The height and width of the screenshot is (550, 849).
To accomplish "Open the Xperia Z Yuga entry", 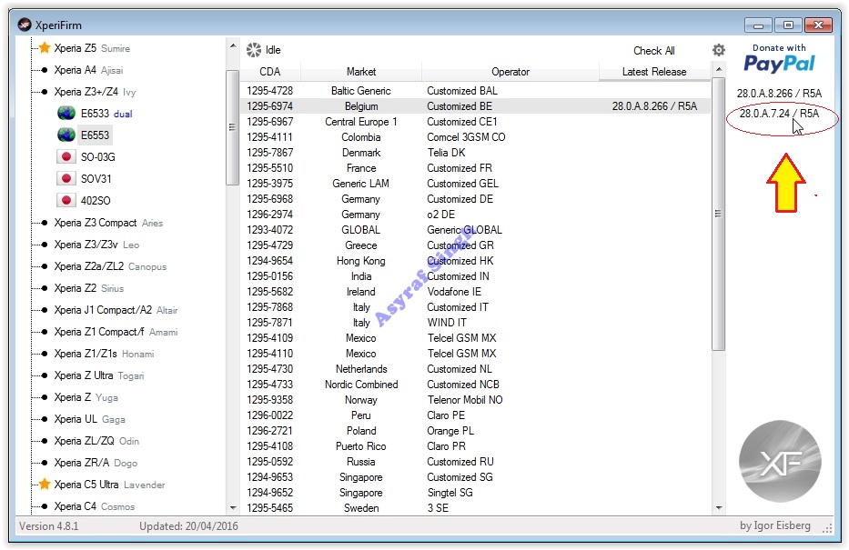I will click(86, 397).
